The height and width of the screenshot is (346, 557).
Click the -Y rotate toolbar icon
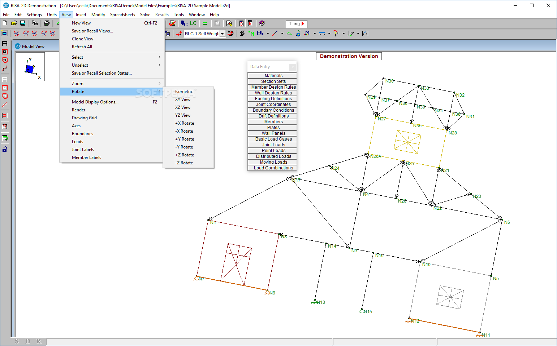(44, 33)
